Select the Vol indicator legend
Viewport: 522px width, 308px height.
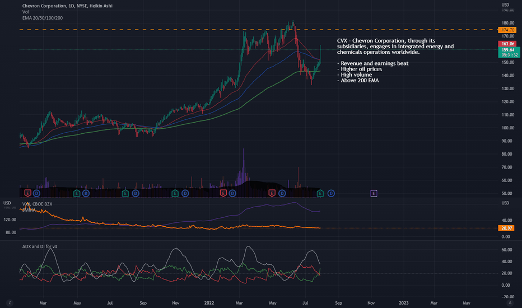tap(25, 12)
